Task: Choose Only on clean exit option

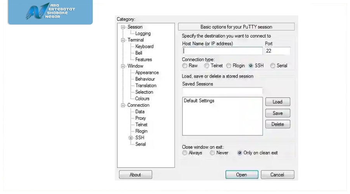Action: [x=239, y=153]
